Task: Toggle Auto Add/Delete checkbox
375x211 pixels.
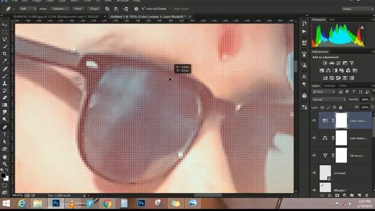Action: (143, 9)
